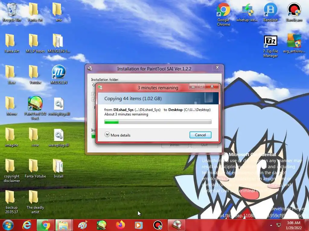Open the cose folder icon
This screenshot has height=231, width=309.
(35, 137)
